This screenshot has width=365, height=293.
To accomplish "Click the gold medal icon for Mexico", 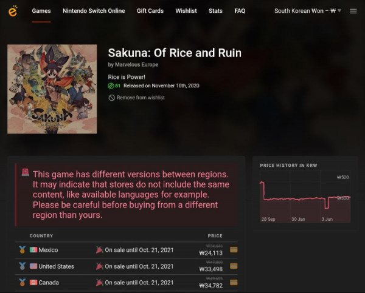I will pyautogui.click(x=23, y=250).
